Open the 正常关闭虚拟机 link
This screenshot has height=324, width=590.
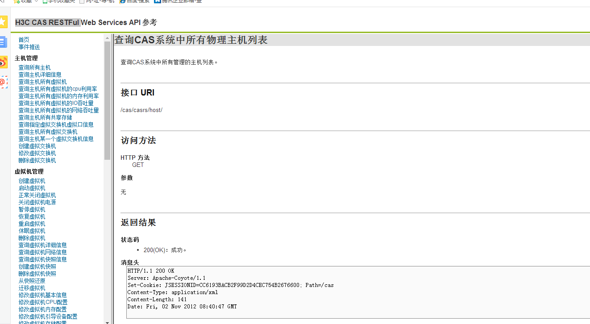click(37, 195)
